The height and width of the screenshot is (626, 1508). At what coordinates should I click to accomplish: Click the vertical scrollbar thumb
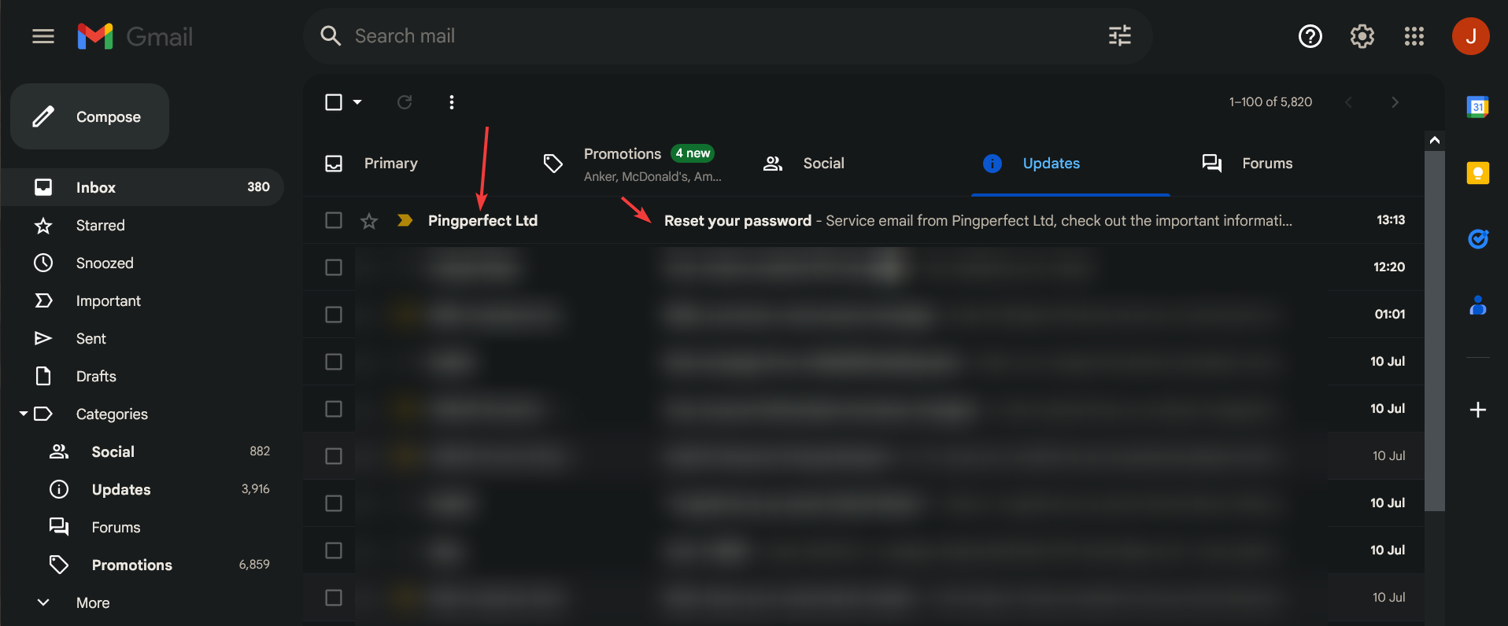(1434, 330)
